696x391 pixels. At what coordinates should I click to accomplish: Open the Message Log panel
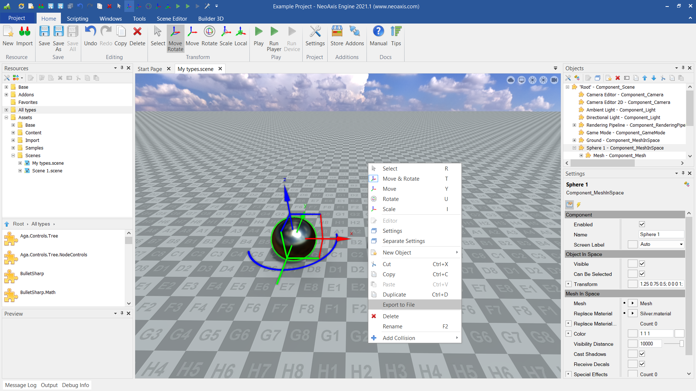[x=21, y=385]
